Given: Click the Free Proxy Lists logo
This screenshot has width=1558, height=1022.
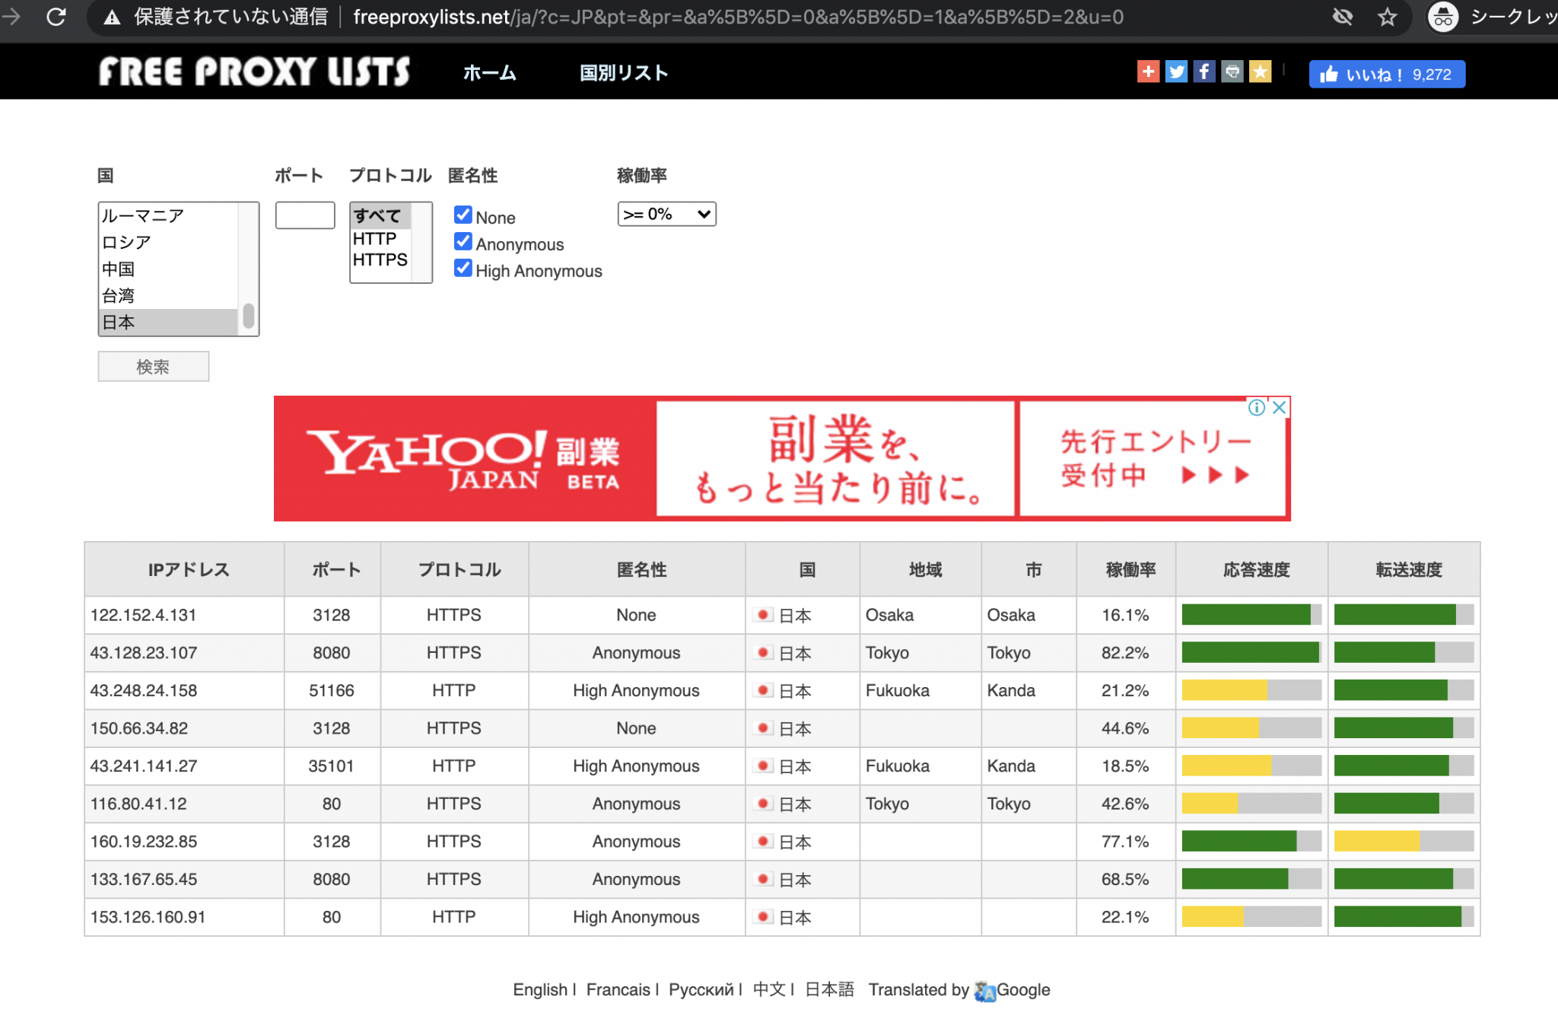Looking at the screenshot, I should click(x=254, y=72).
